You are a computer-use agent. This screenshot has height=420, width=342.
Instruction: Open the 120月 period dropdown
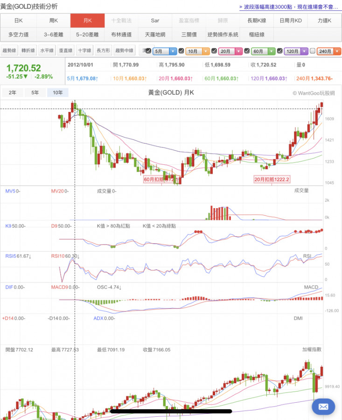point(304,51)
